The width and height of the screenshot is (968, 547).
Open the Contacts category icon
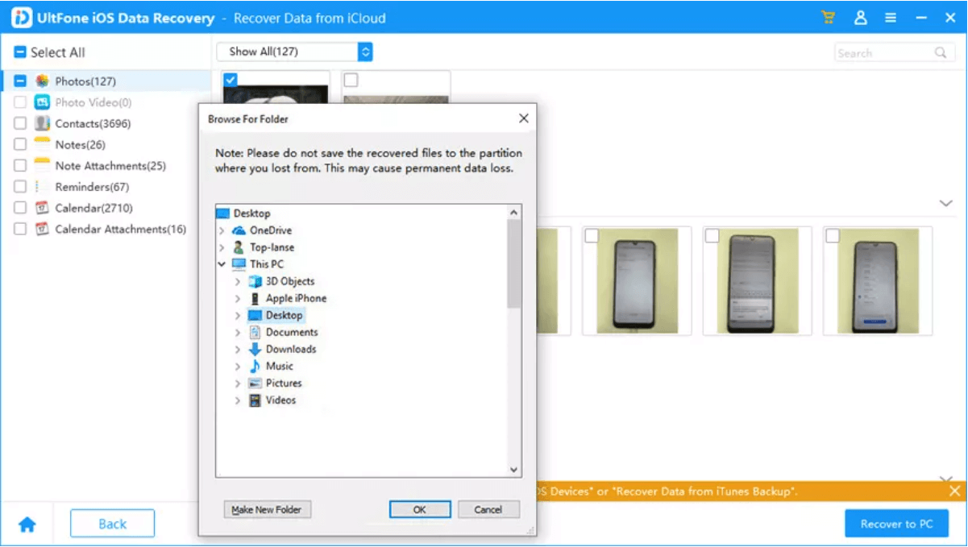(x=41, y=123)
